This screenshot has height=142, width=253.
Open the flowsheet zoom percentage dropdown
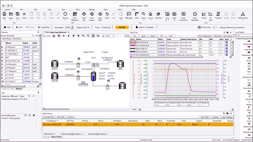point(110,36)
